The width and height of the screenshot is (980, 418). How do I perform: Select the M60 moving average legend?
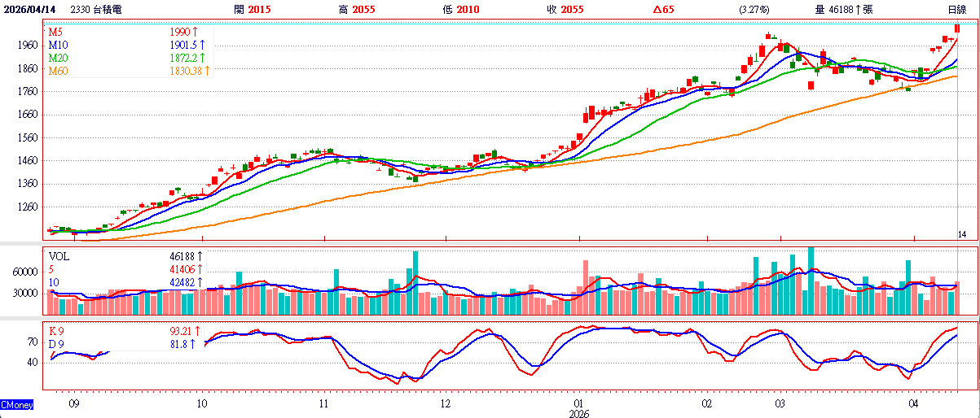tap(57, 71)
